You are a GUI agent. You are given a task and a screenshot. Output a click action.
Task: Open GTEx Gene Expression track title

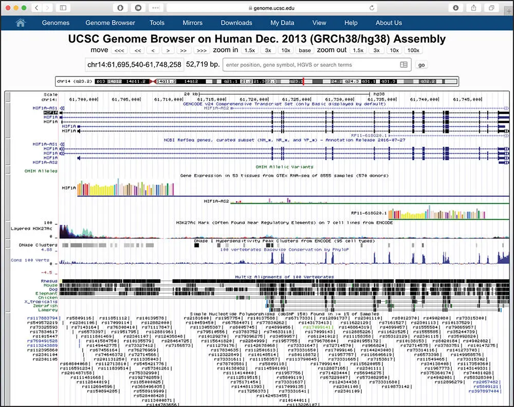[284, 176]
